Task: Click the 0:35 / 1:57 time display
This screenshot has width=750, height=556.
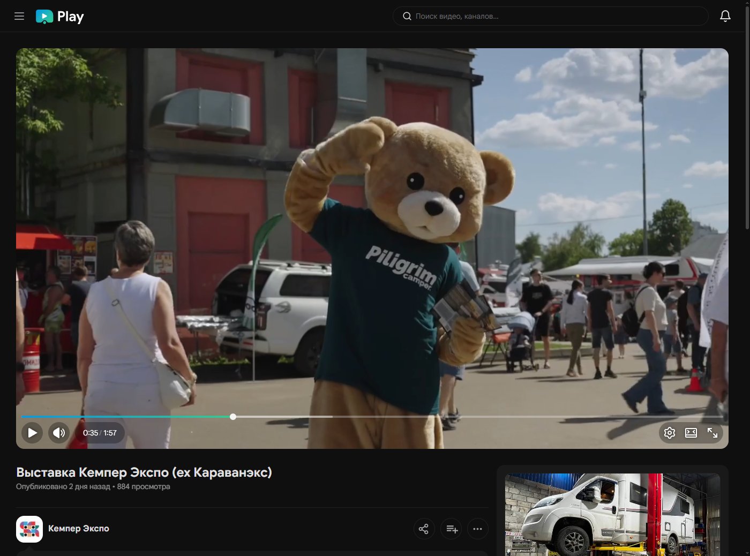Action: [100, 433]
